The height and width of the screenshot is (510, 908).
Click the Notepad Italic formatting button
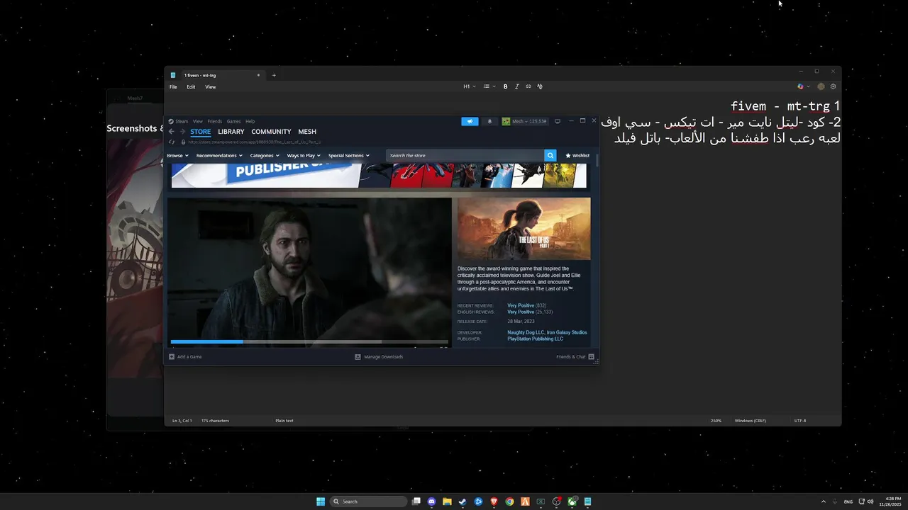click(516, 86)
